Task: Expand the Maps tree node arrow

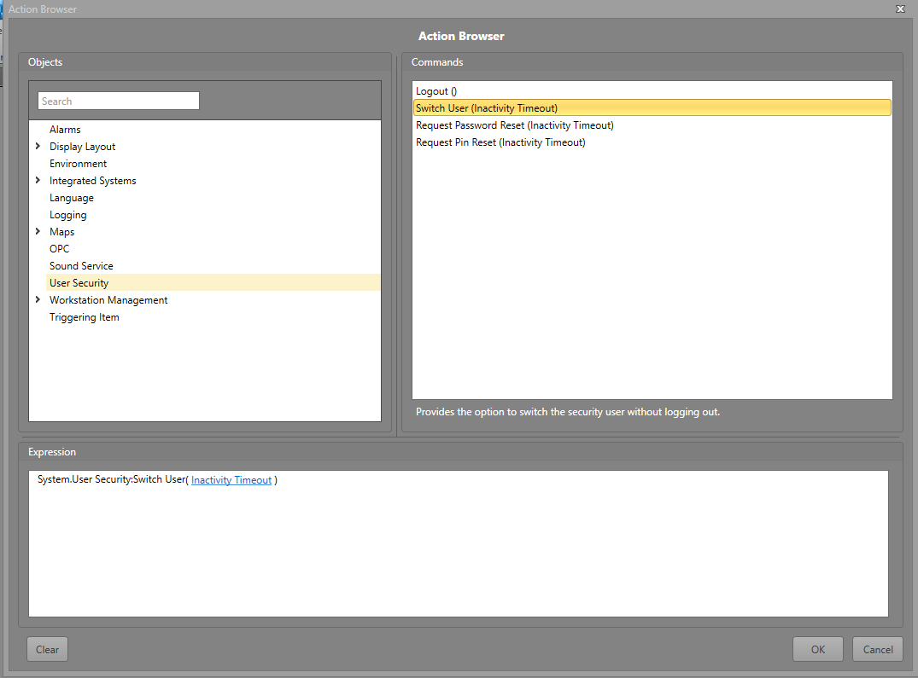Action: (x=38, y=232)
